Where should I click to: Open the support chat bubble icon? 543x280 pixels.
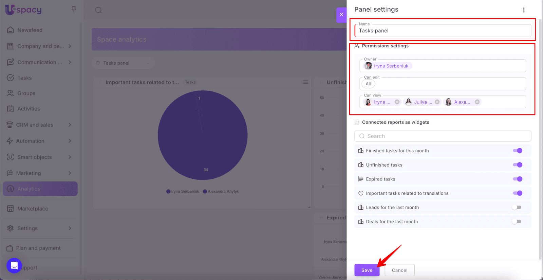pos(14,265)
